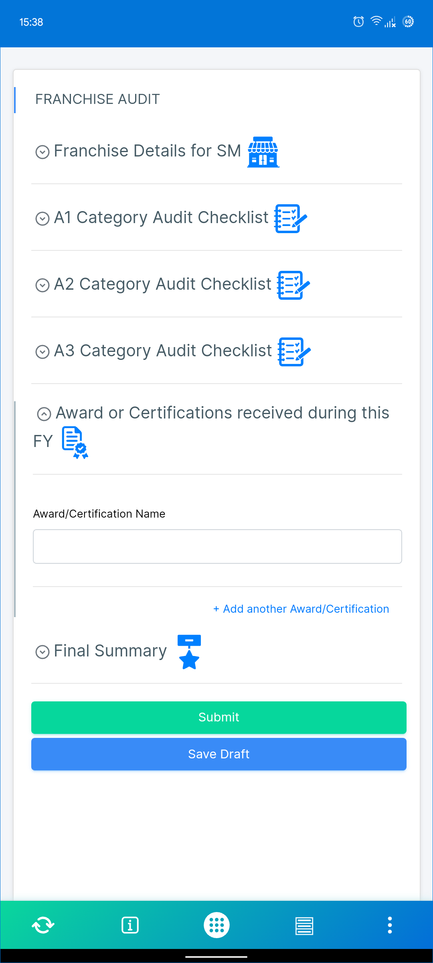433x963 pixels.
Task: Tap the apps grid icon in the bottom bar
Action: tap(216, 925)
